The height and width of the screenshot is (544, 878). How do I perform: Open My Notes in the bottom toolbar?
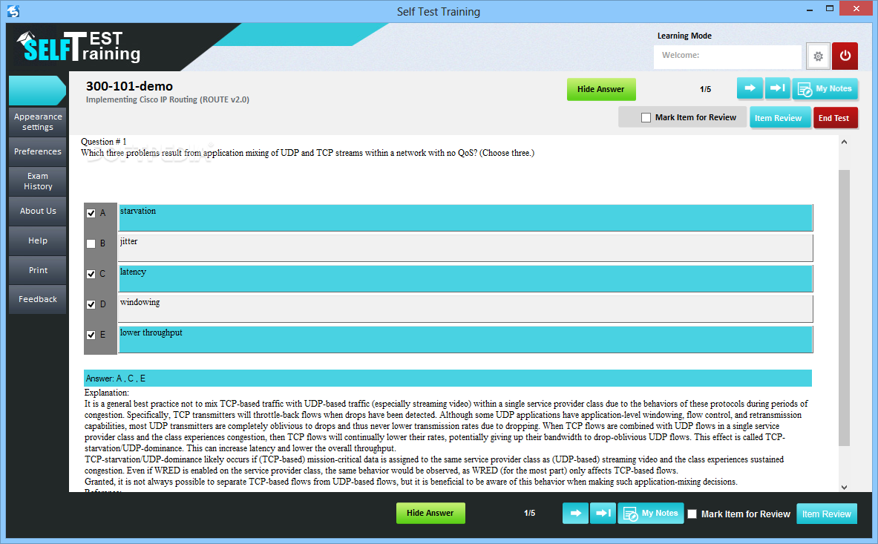[651, 514]
